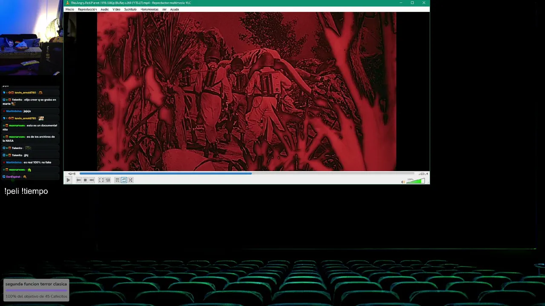
Task: Toggle random shuffle playback
Action: coord(130,180)
